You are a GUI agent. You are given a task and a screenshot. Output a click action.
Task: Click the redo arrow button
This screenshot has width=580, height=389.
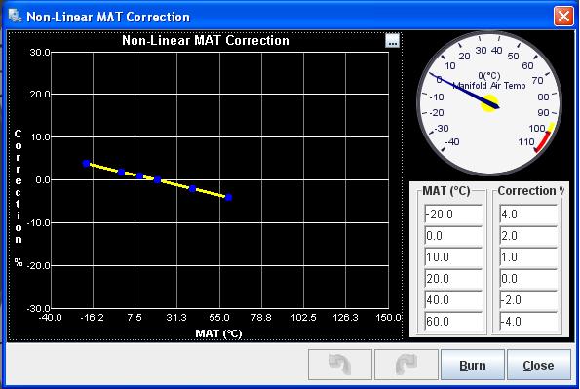tap(406, 365)
